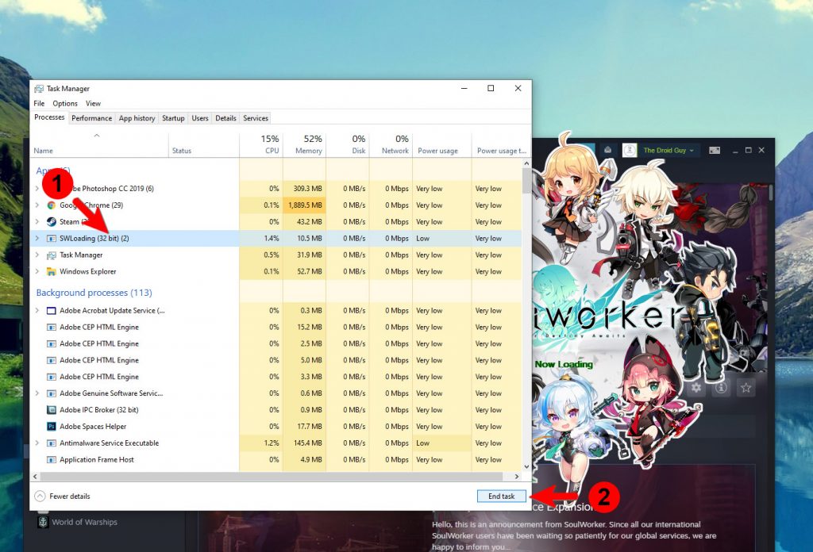Click the Google Chrome process icon
This screenshot has width=813, height=552.
click(x=52, y=205)
